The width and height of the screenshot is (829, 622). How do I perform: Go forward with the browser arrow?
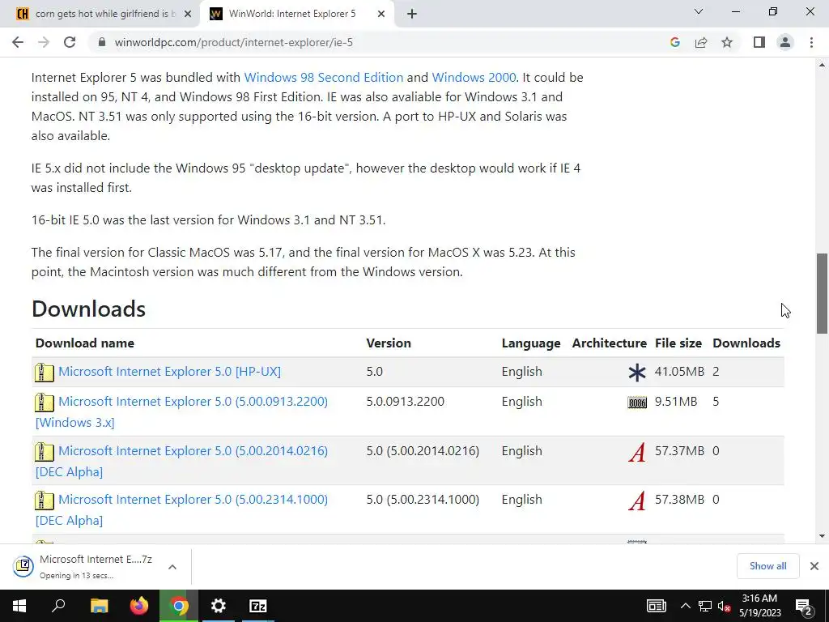tap(44, 42)
